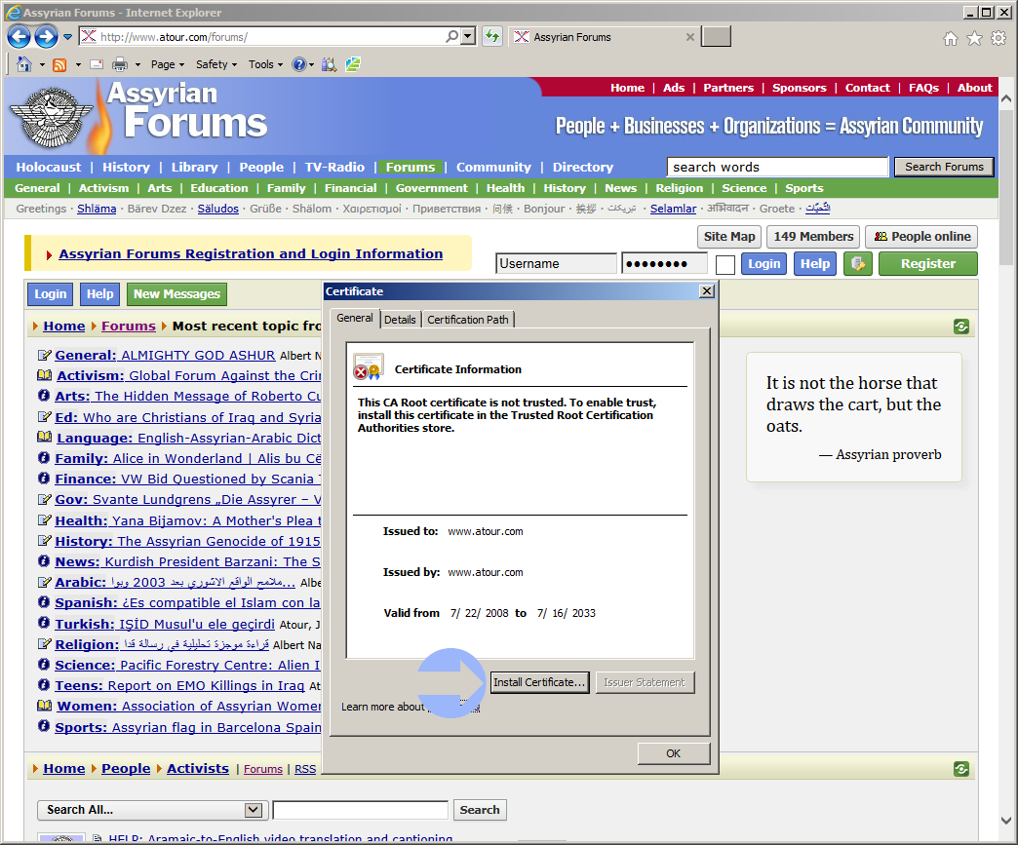Open the Directory navigation link
The width and height of the screenshot is (1018, 845).
(582, 167)
